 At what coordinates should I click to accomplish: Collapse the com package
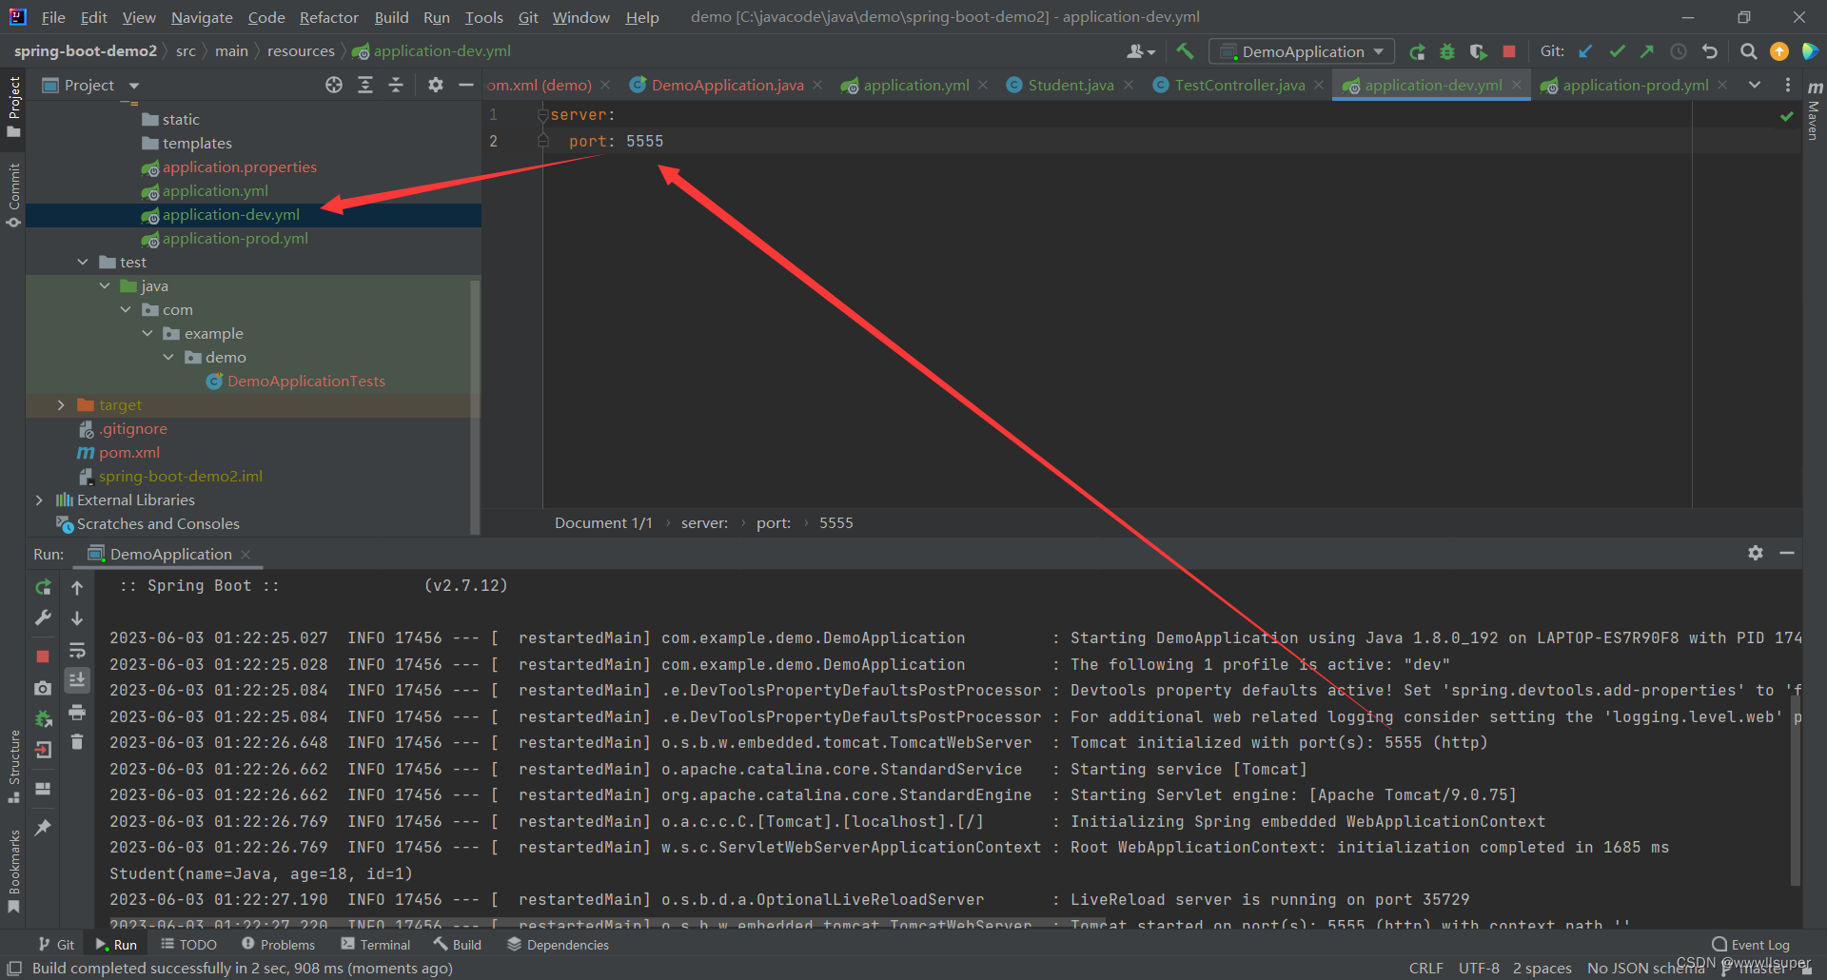click(x=126, y=309)
